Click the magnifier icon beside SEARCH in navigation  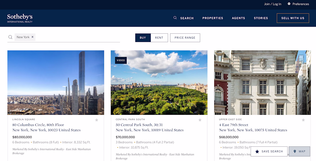point(175,18)
